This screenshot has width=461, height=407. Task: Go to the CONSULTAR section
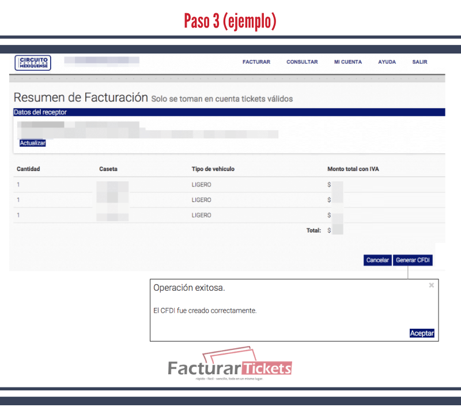(x=301, y=62)
